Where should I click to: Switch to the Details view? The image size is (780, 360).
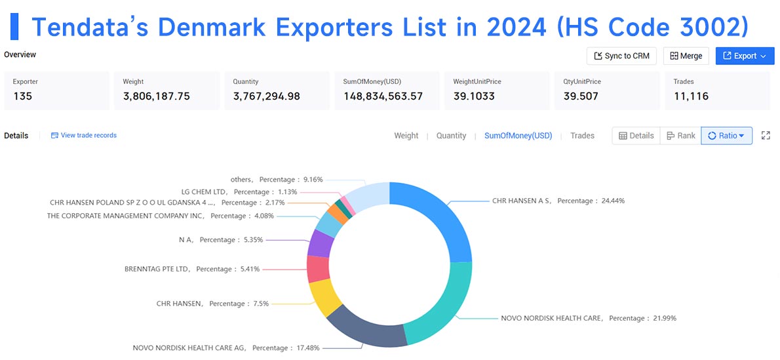[x=636, y=136]
